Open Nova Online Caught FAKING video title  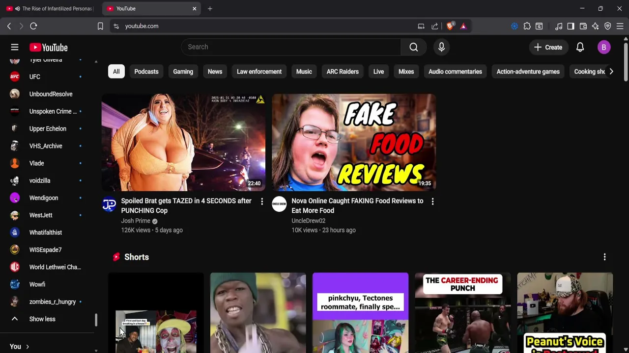coord(357,206)
